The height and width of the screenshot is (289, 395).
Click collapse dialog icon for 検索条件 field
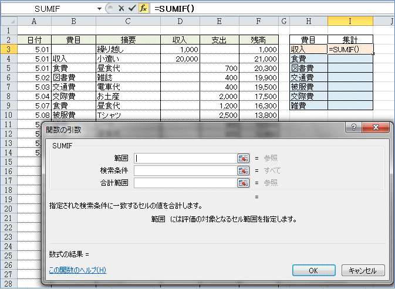click(243, 170)
